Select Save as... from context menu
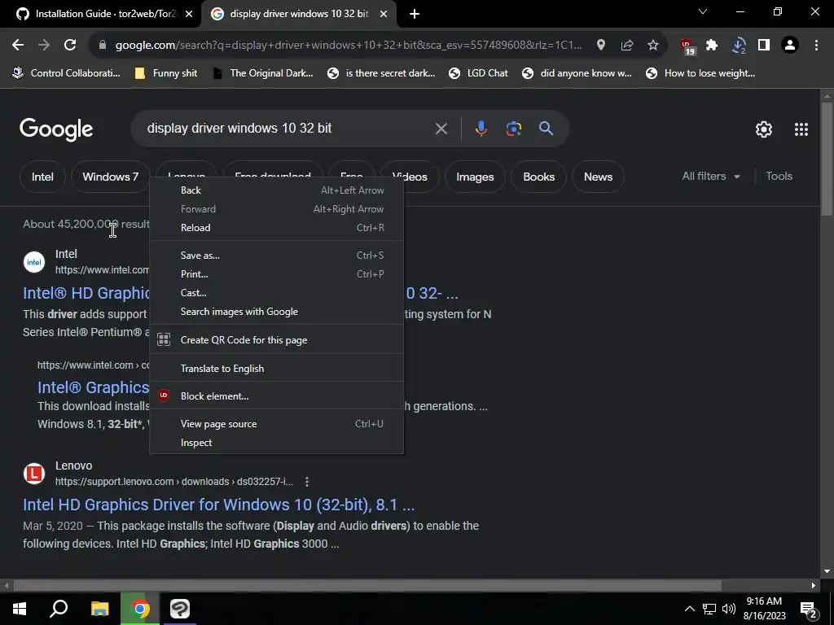 click(x=276, y=255)
